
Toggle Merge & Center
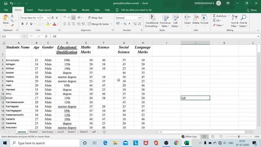click(x=98, y=24)
